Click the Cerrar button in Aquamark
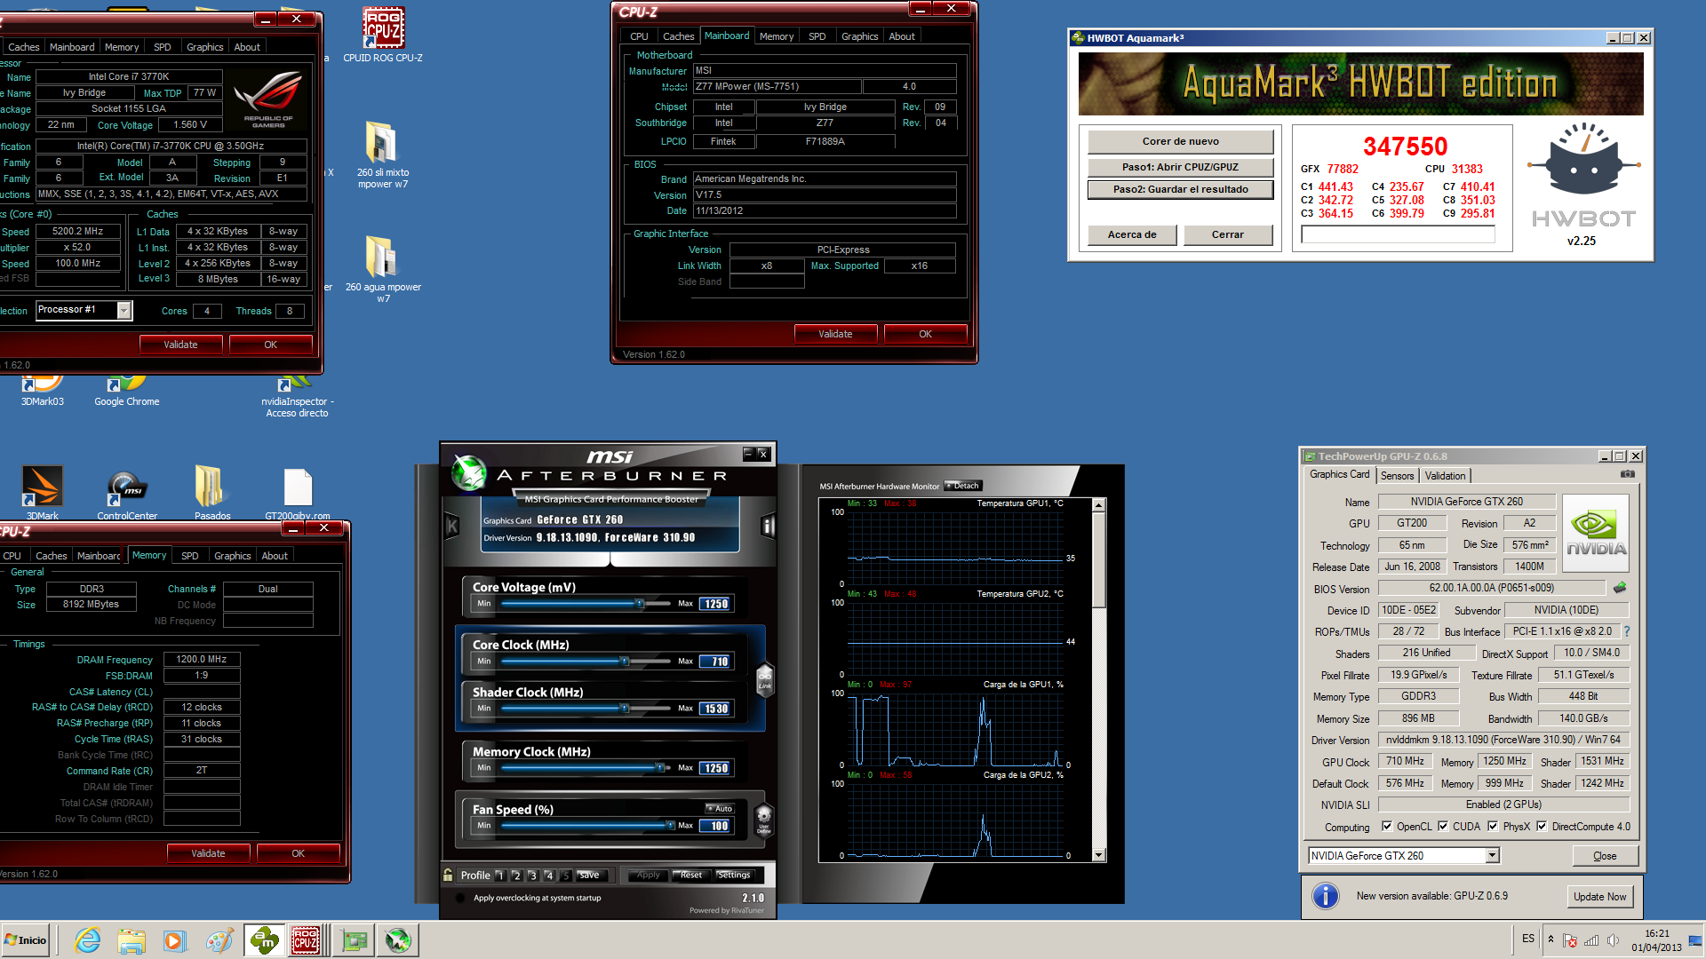Image resolution: width=1706 pixels, height=959 pixels. [1227, 234]
